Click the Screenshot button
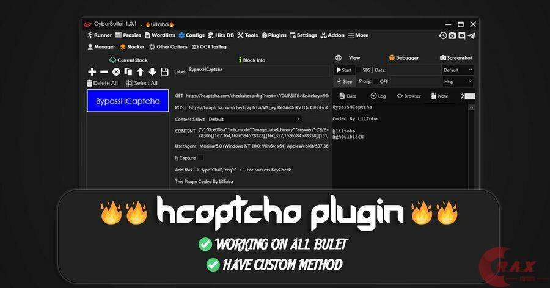The image size is (550, 288). pos(456,58)
